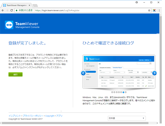Click the green secure padlock icon

pyautogui.click(x=16, y=10)
